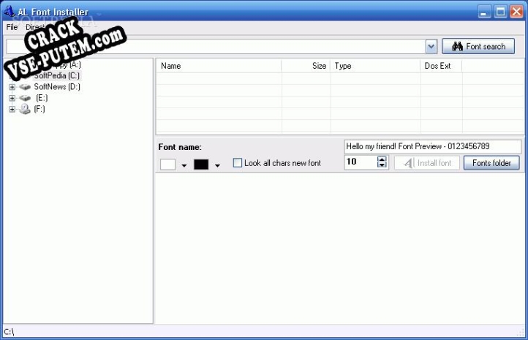Click the AL Font Installer title bar icon

click(x=10, y=11)
